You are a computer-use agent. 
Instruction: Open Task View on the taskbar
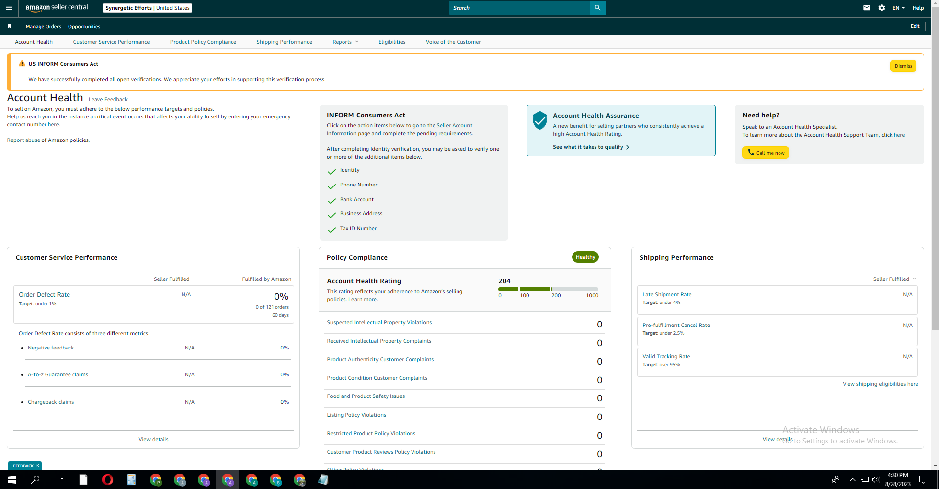(59, 480)
